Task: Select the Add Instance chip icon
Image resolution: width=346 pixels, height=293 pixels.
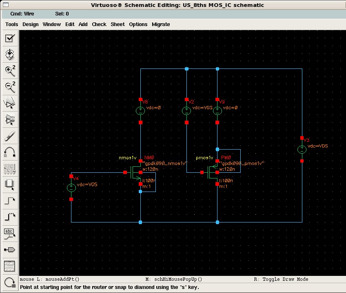Action: click(10, 185)
